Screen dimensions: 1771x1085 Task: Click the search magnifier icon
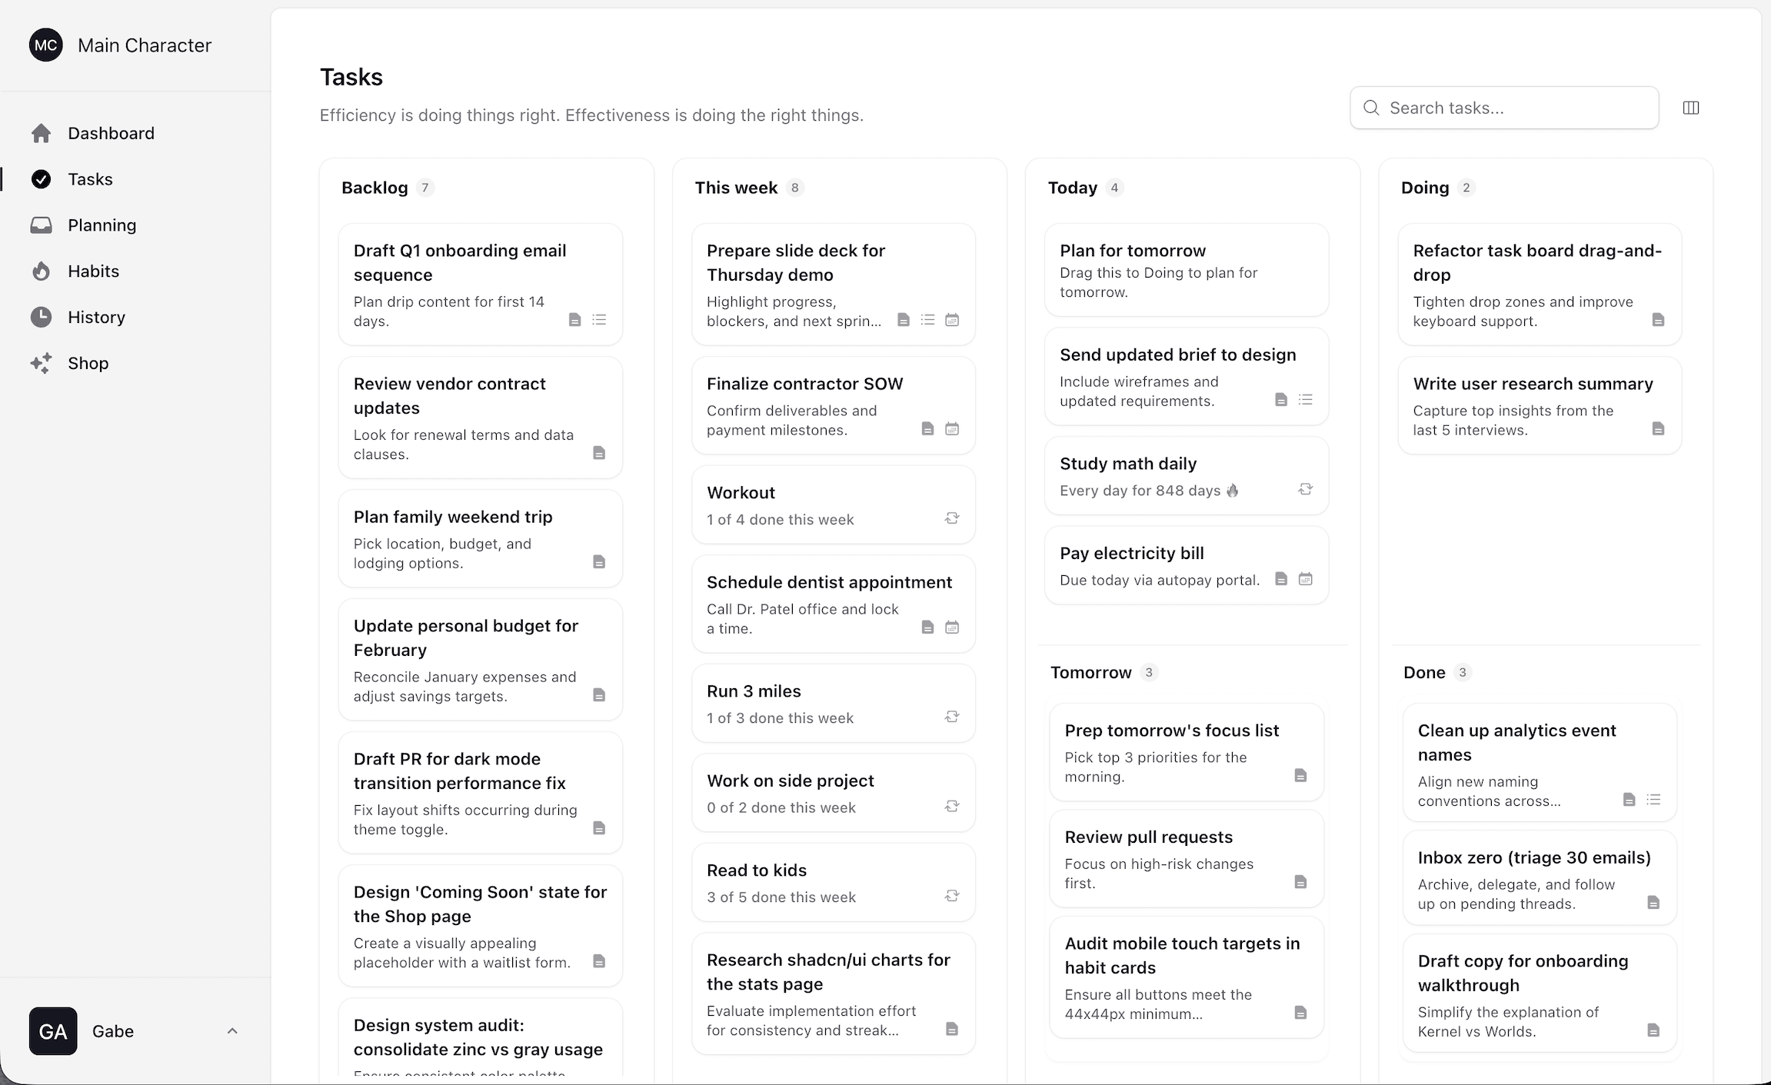(x=1371, y=108)
